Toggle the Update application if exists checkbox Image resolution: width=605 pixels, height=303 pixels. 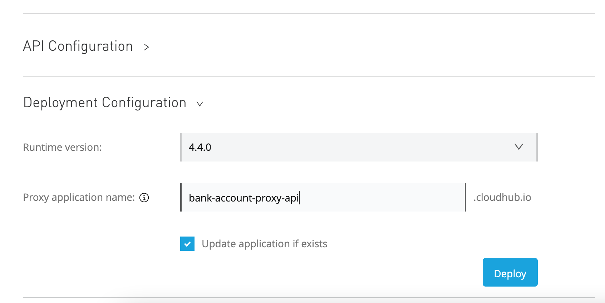(x=187, y=244)
